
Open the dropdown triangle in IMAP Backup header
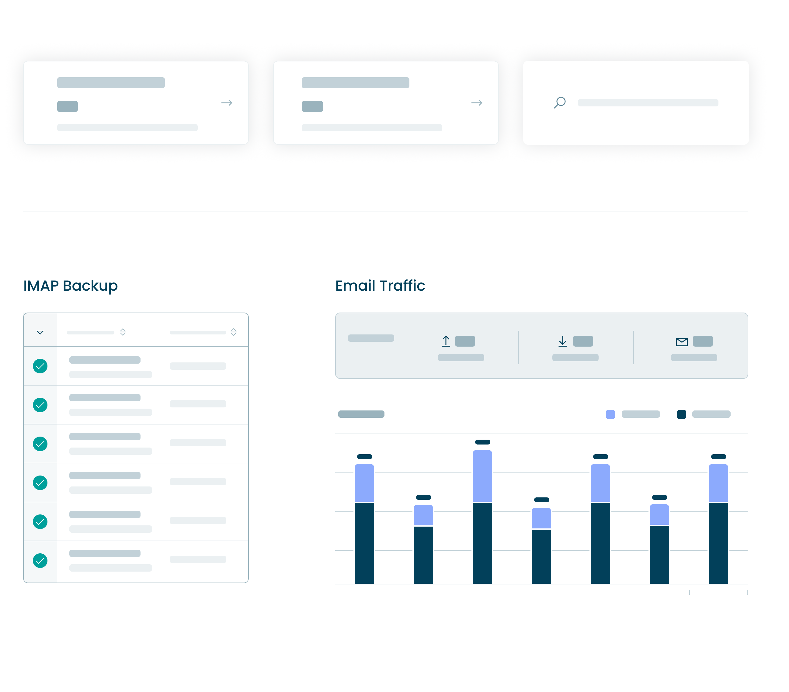tap(40, 332)
